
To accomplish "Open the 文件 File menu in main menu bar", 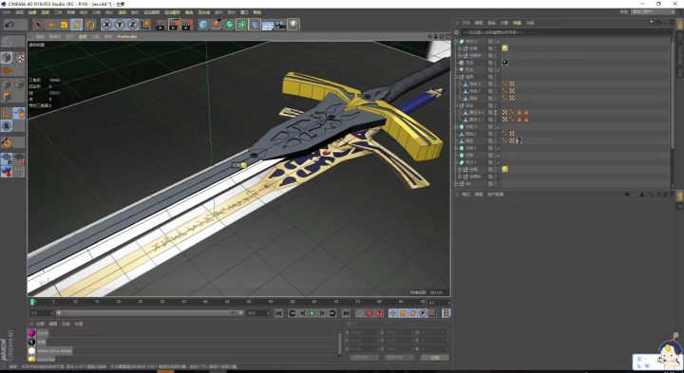I will [7, 12].
